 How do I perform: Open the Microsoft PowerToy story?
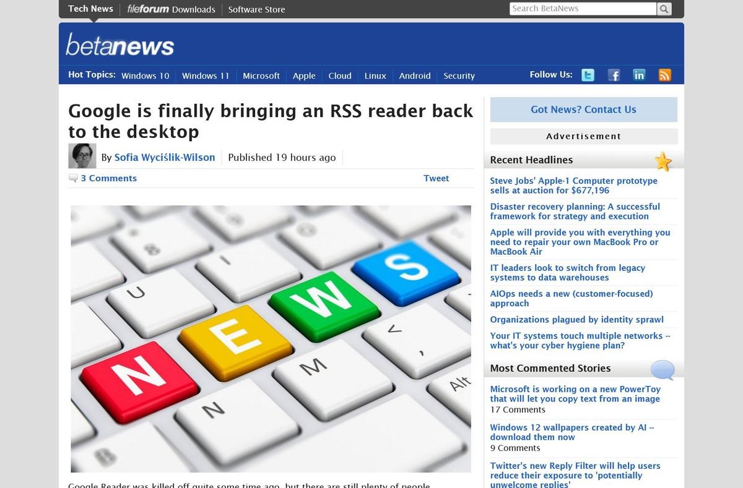pyautogui.click(x=575, y=394)
